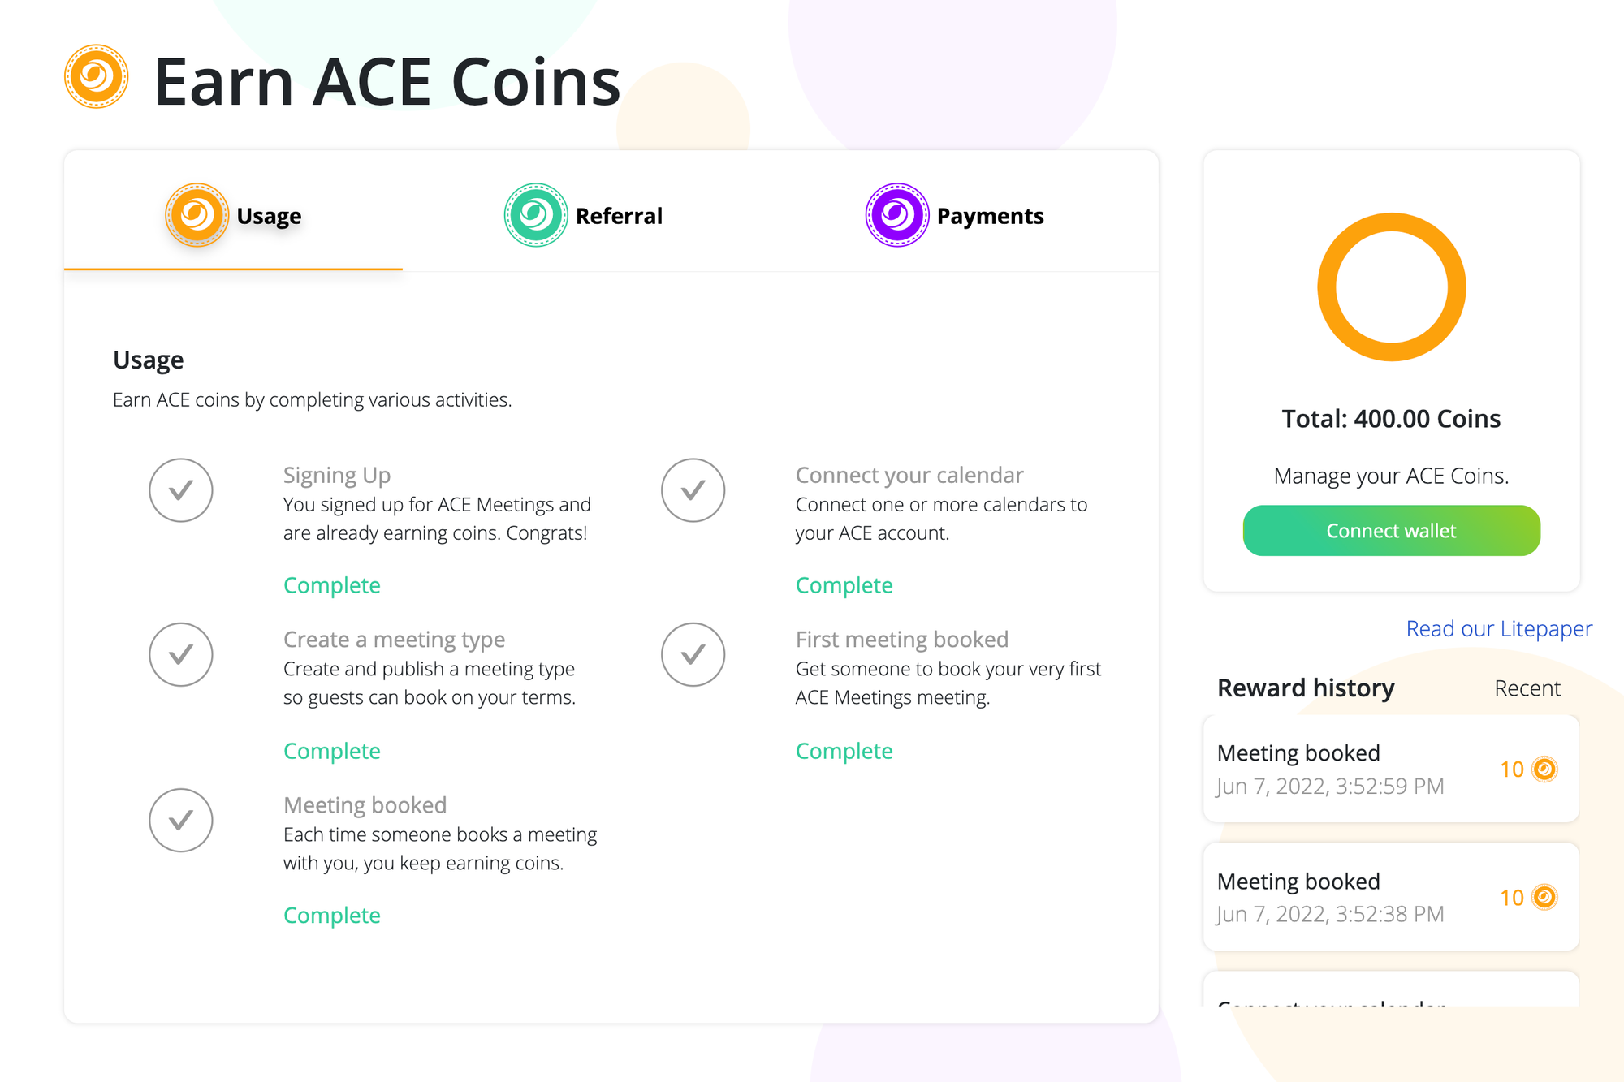
Task: Open the Read our Litepaper link
Action: tap(1499, 628)
